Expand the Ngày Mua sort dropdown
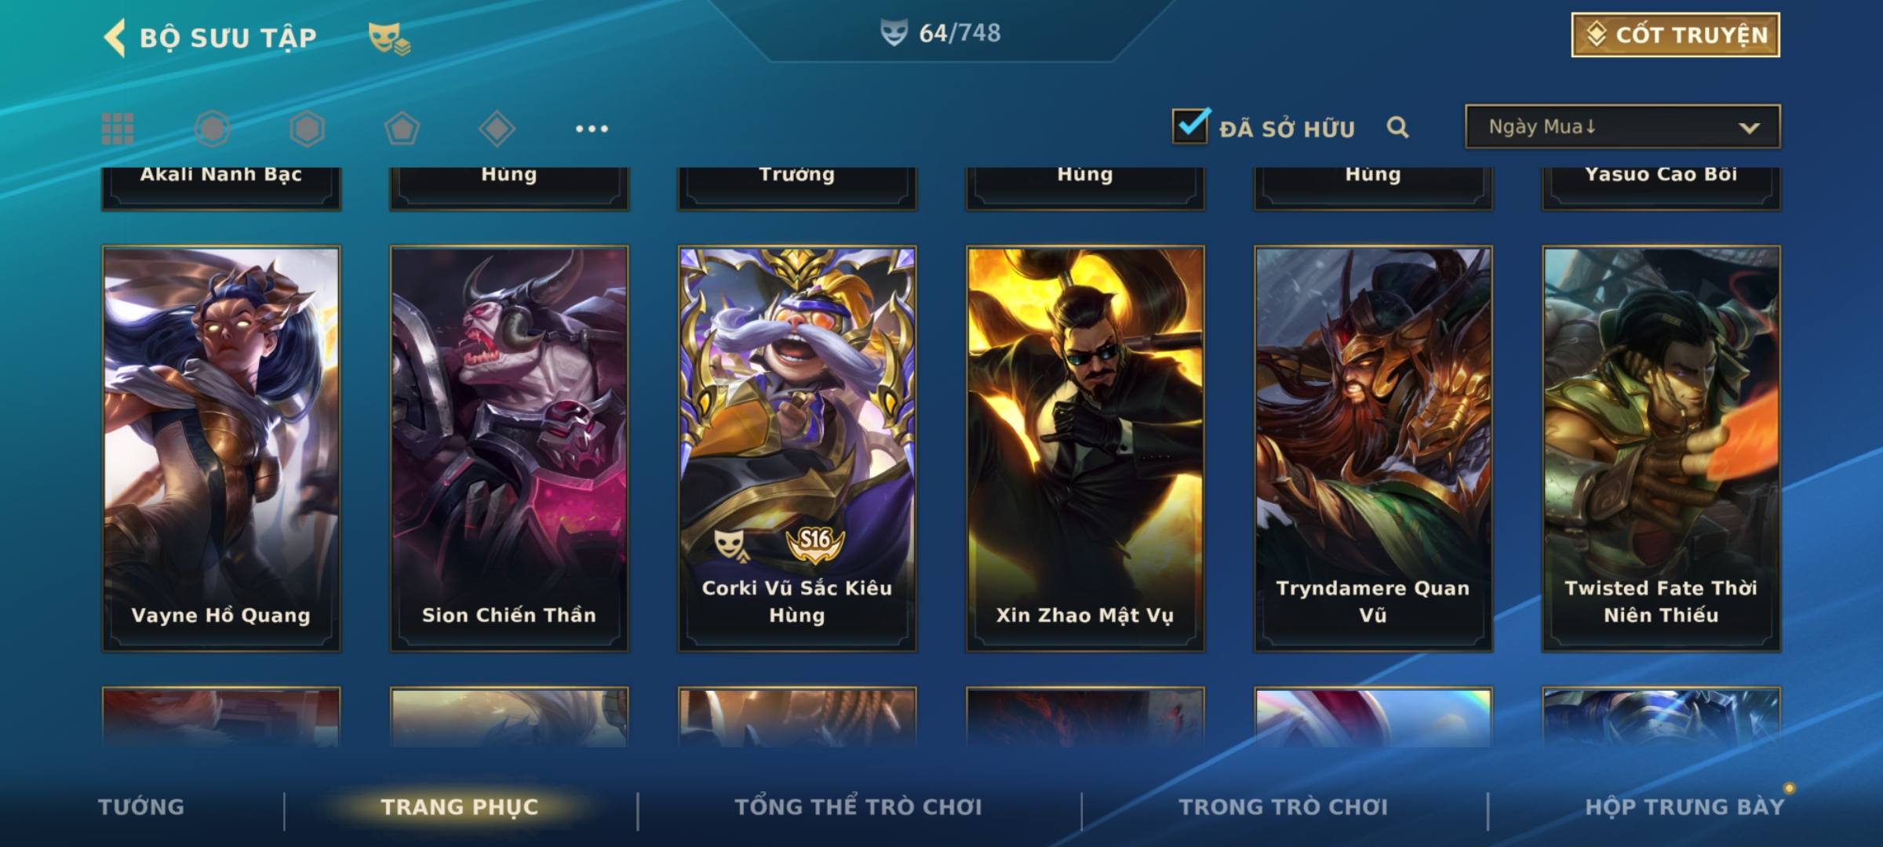The height and width of the screenshot is (847, 1883). [1623, 126]
